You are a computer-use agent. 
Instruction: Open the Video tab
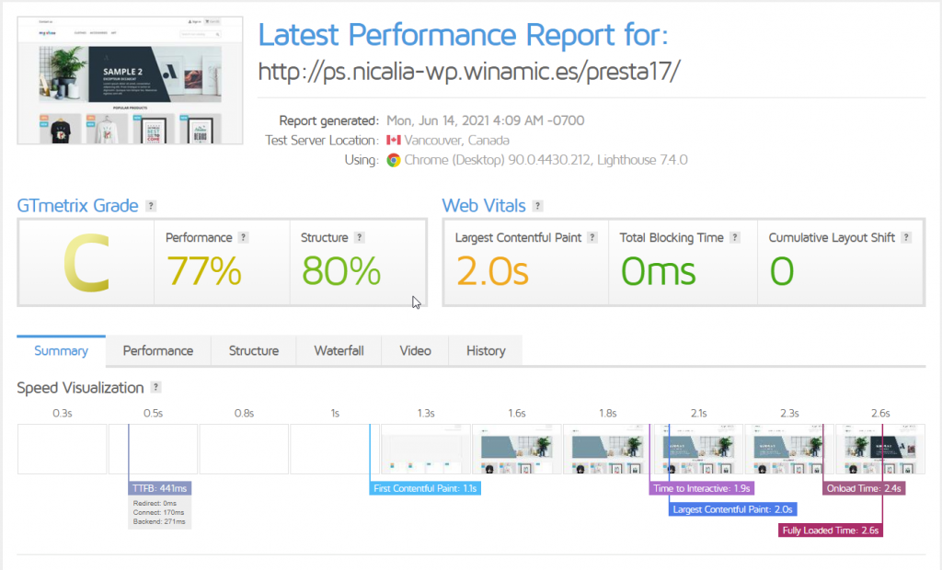point(415,350)
